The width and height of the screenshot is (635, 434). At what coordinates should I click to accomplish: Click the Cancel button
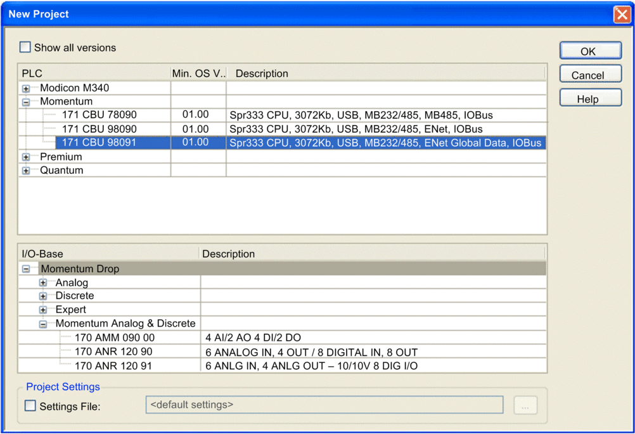tap(591, 75)
